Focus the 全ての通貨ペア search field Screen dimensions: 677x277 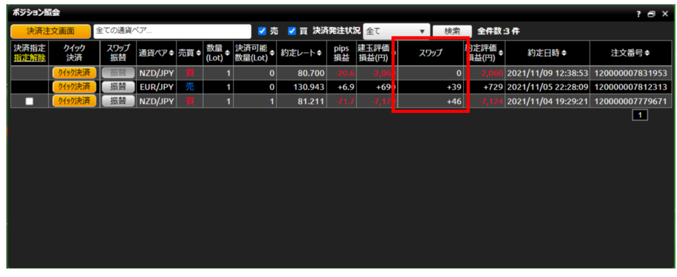(173, 31)
